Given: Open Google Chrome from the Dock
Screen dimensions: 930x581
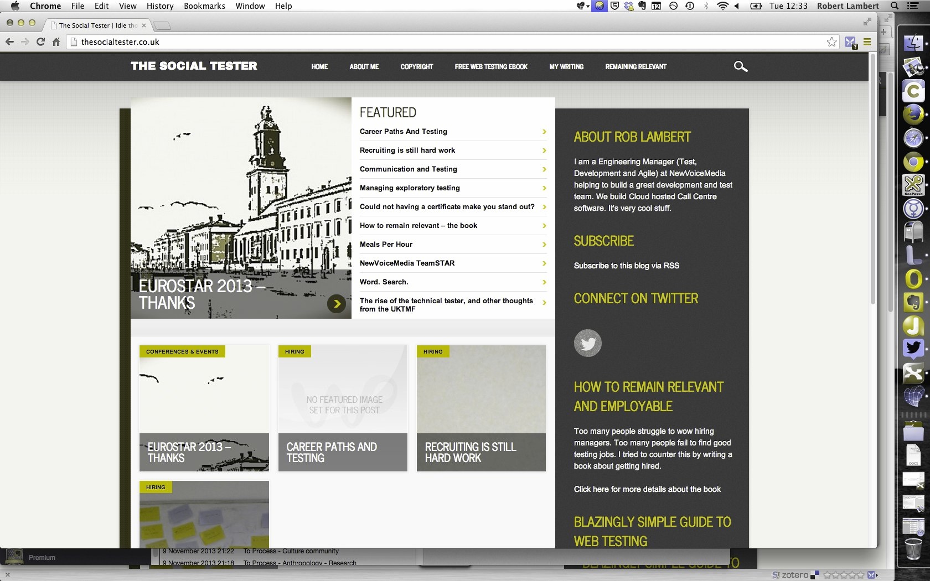Looking at the screenshot, I should tap(913, 162).
